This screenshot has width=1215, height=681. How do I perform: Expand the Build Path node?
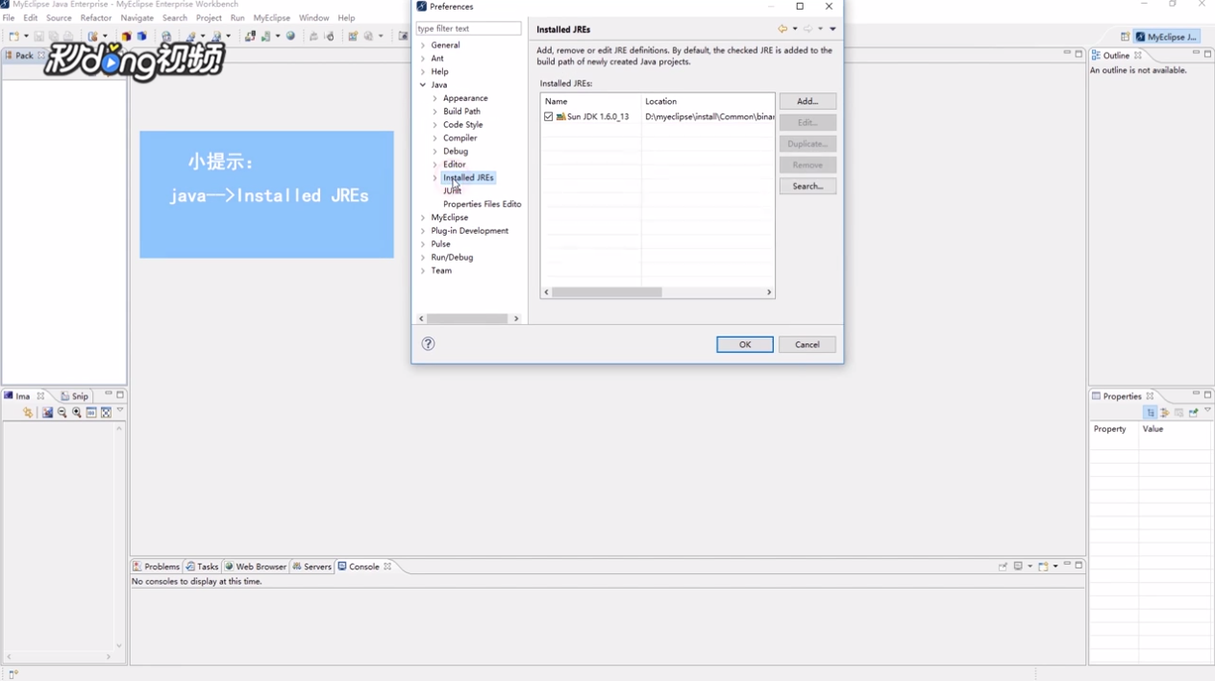coord(434,112)
